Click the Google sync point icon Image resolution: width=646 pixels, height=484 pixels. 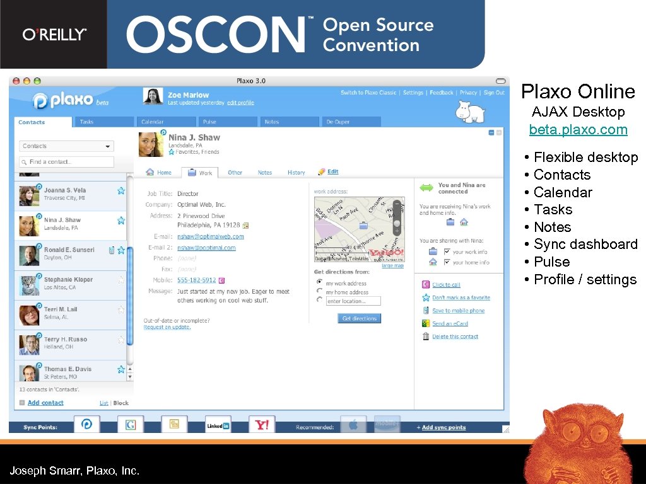click(x=131, y=424)
